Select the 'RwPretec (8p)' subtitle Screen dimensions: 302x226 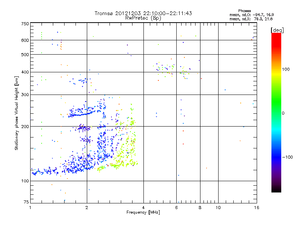click(x=143, y=18)
